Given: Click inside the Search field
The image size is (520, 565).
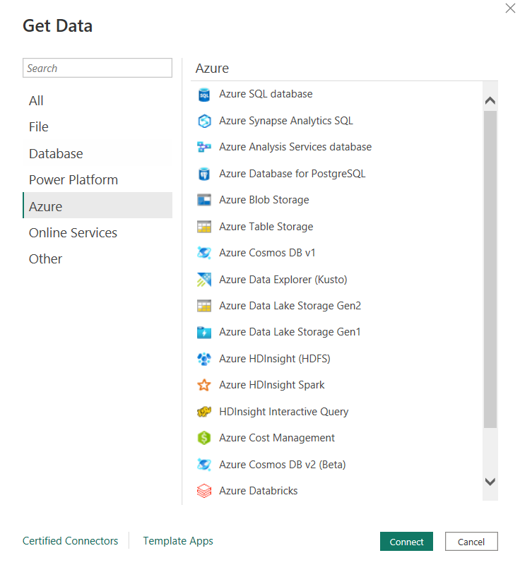Looking at the screenshot, I should [x=97, y=68].
